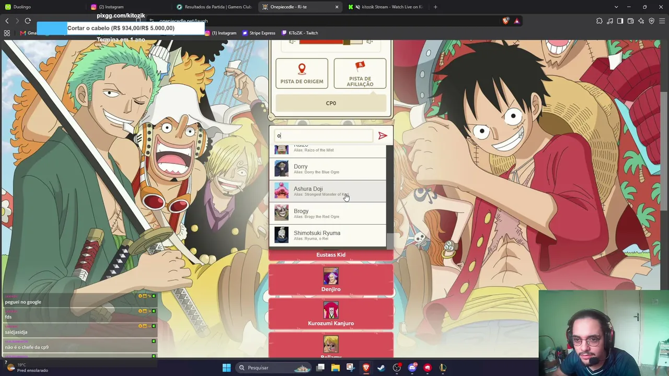Open the Riot Client taskbar icon
Screen dimensions: 669x376
[x=428, y=368]
